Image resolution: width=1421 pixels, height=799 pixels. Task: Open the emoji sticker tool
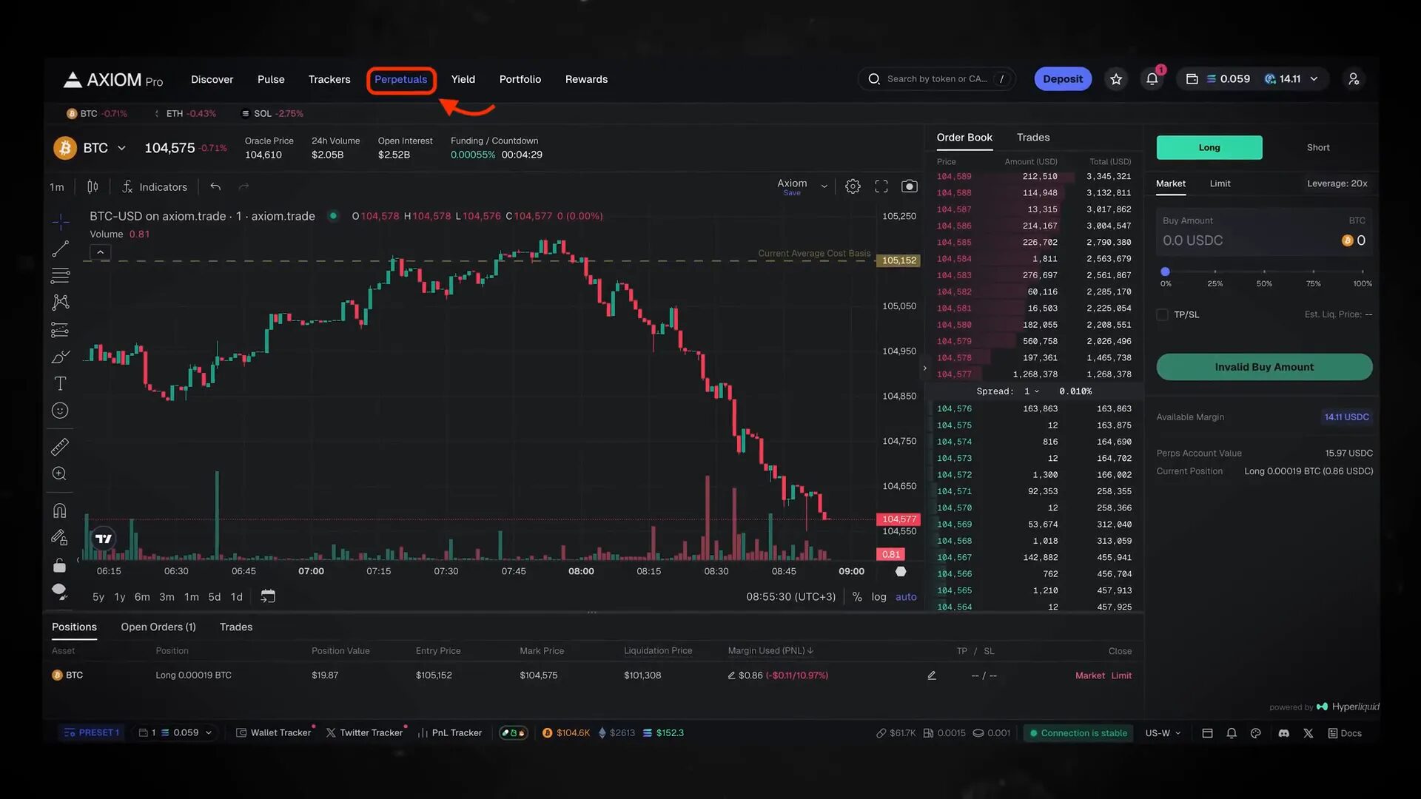(x=59, y=410)
